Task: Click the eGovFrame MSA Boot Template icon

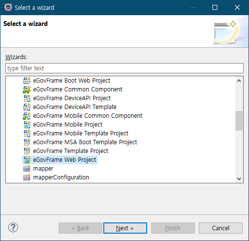Action: click(x=27, y=142)
